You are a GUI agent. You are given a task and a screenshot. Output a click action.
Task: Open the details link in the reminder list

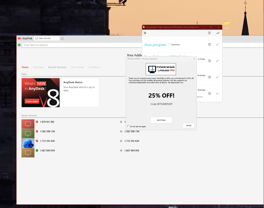point(200,97)
